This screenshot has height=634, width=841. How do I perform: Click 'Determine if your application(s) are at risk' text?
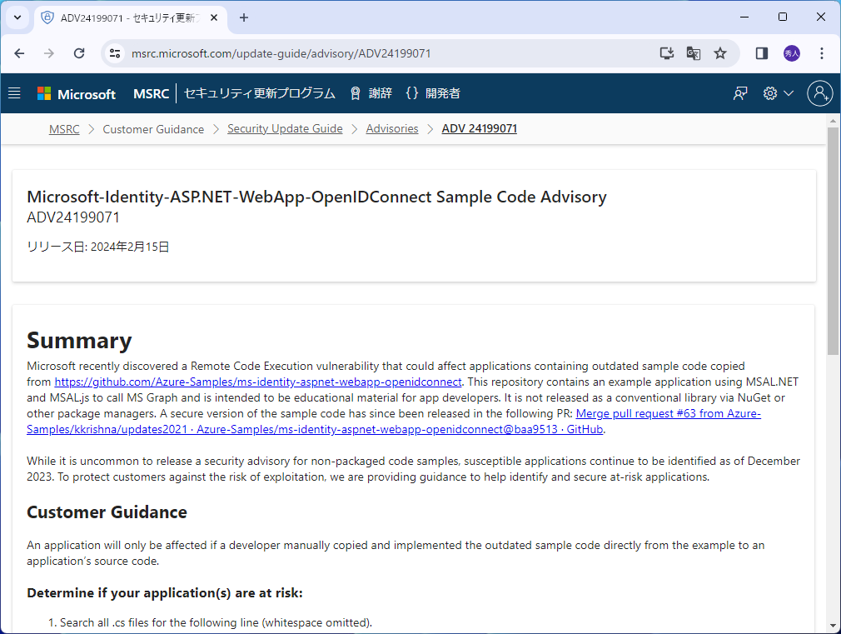[165, 592]
